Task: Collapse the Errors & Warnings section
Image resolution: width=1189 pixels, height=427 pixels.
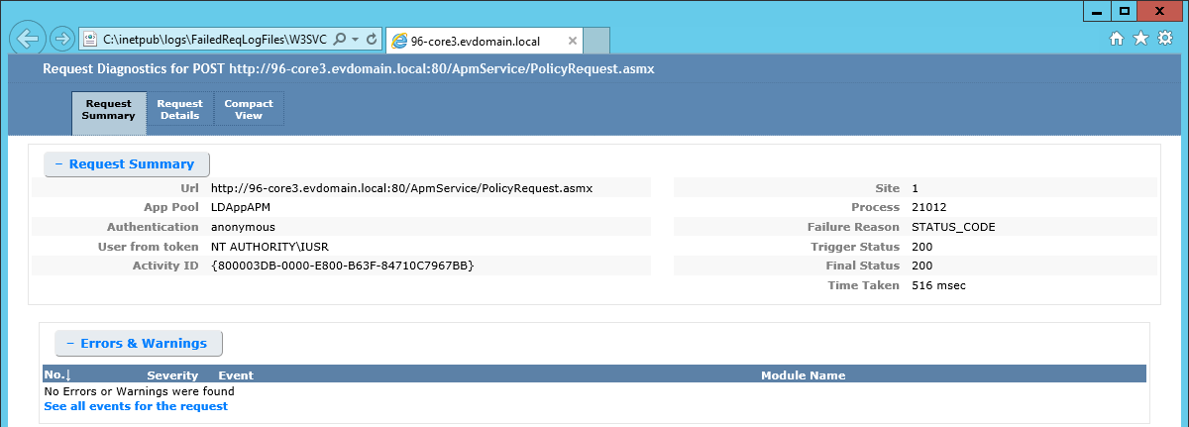Action: click(x=138, y=344)
